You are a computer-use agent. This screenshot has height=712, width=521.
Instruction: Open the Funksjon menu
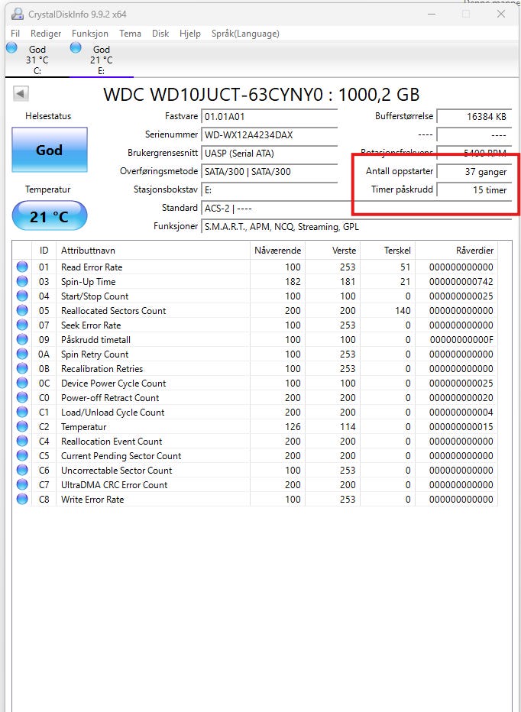pyautogui.click(x=90, y=34)
